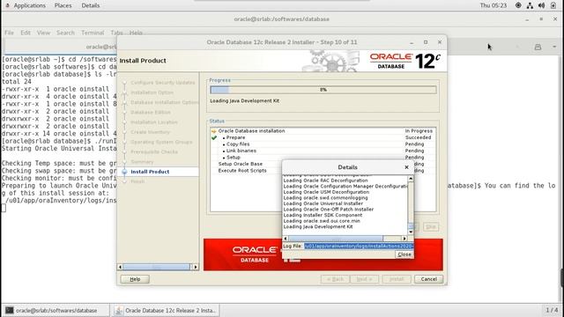
Task: Click the Oracle Database banner image
Action: tap(323, 254)
